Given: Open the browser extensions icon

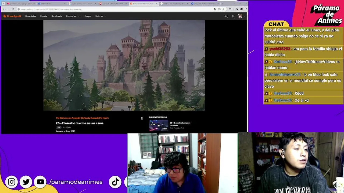Looking at the screenshot, I should 230,9.
